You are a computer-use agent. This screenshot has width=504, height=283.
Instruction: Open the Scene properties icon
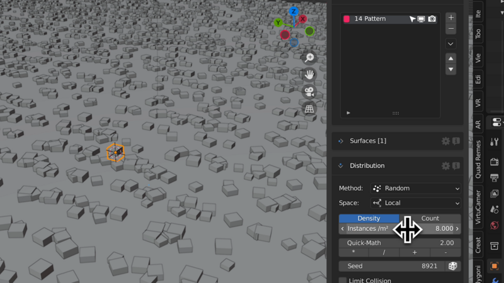pyautogui.click(x=495, y=209)
